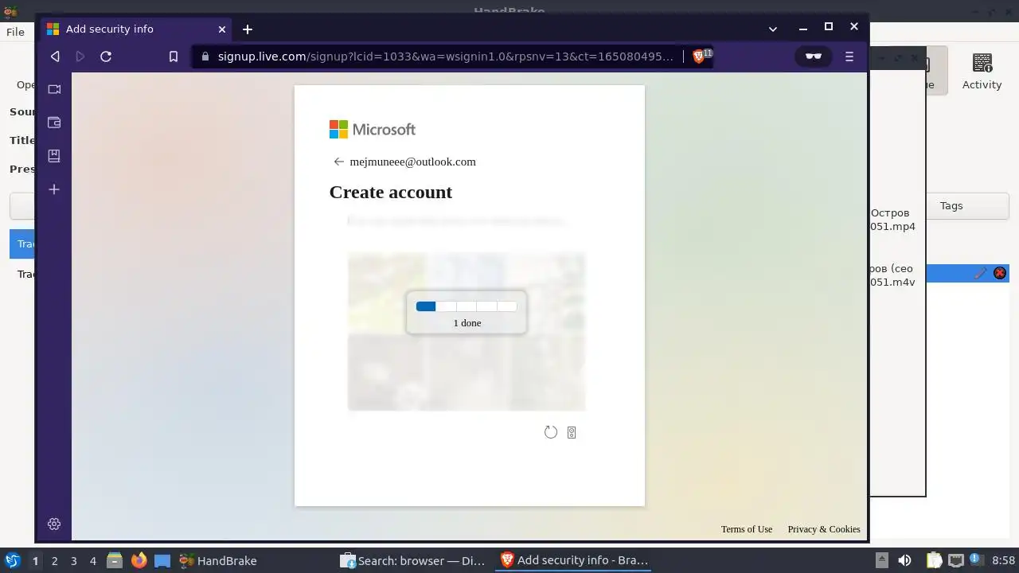Close the Add security info tab
Viewport: 1019px width, 573px height.
[x=222, y=29]
